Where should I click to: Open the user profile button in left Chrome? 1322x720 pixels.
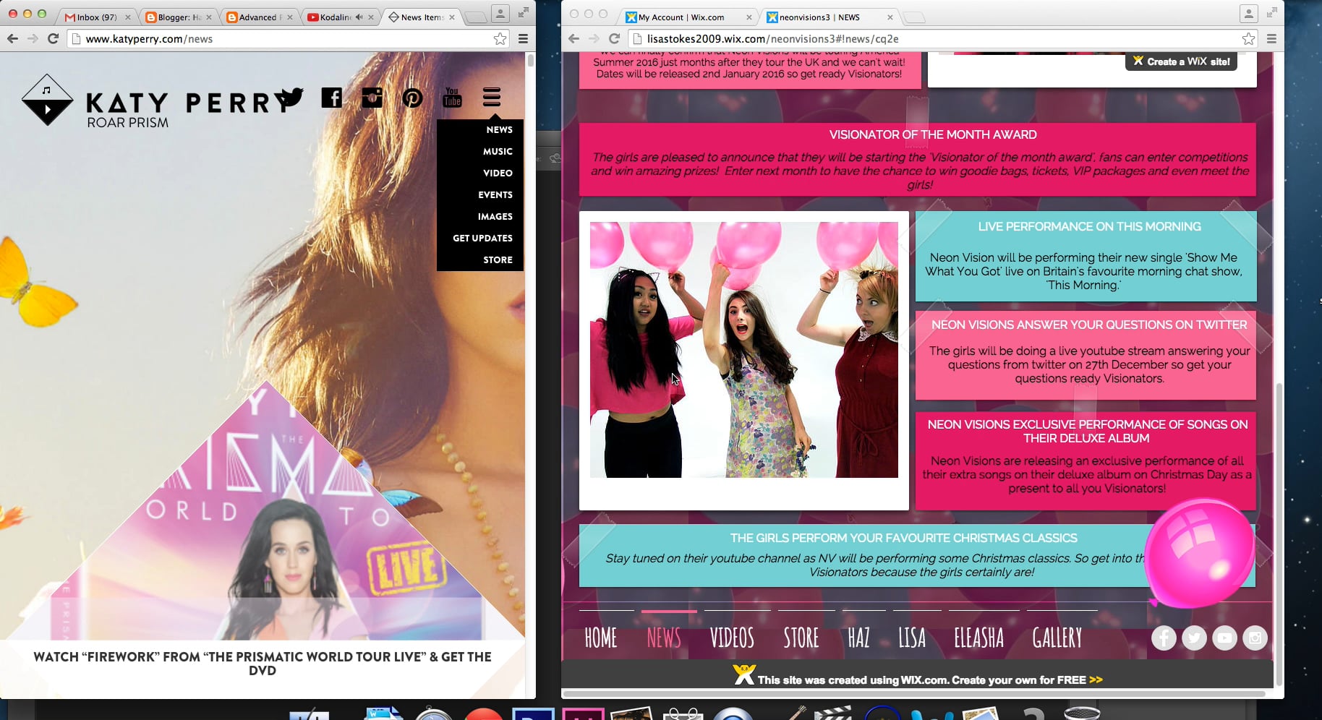(x=500, y=13)
